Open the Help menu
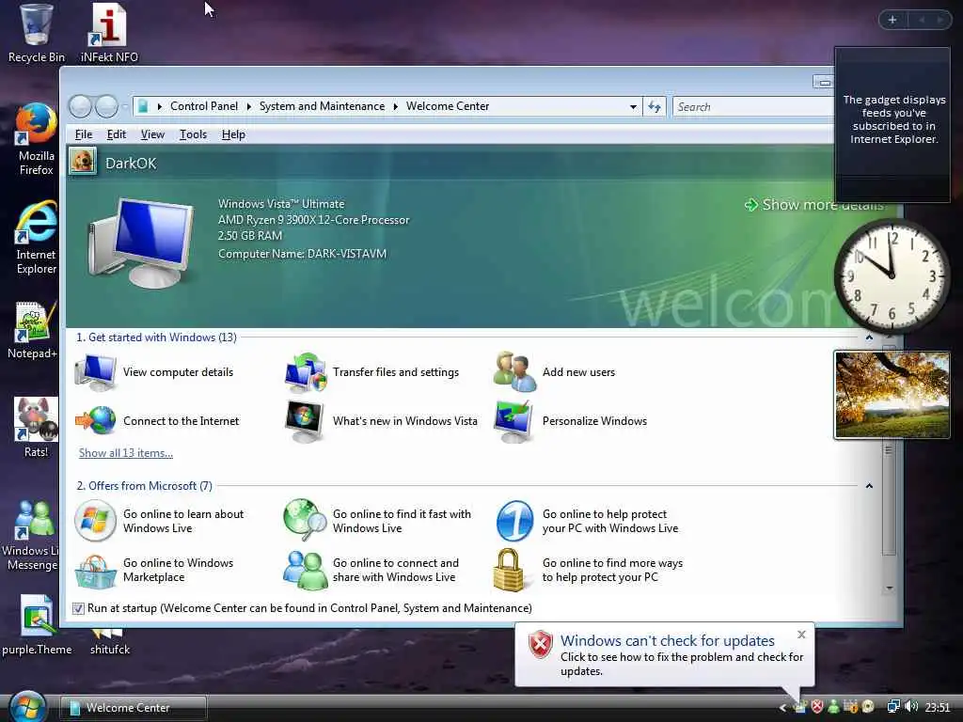Image resolution: width=963 pixels, height=722 pixels. click(233, 134)
